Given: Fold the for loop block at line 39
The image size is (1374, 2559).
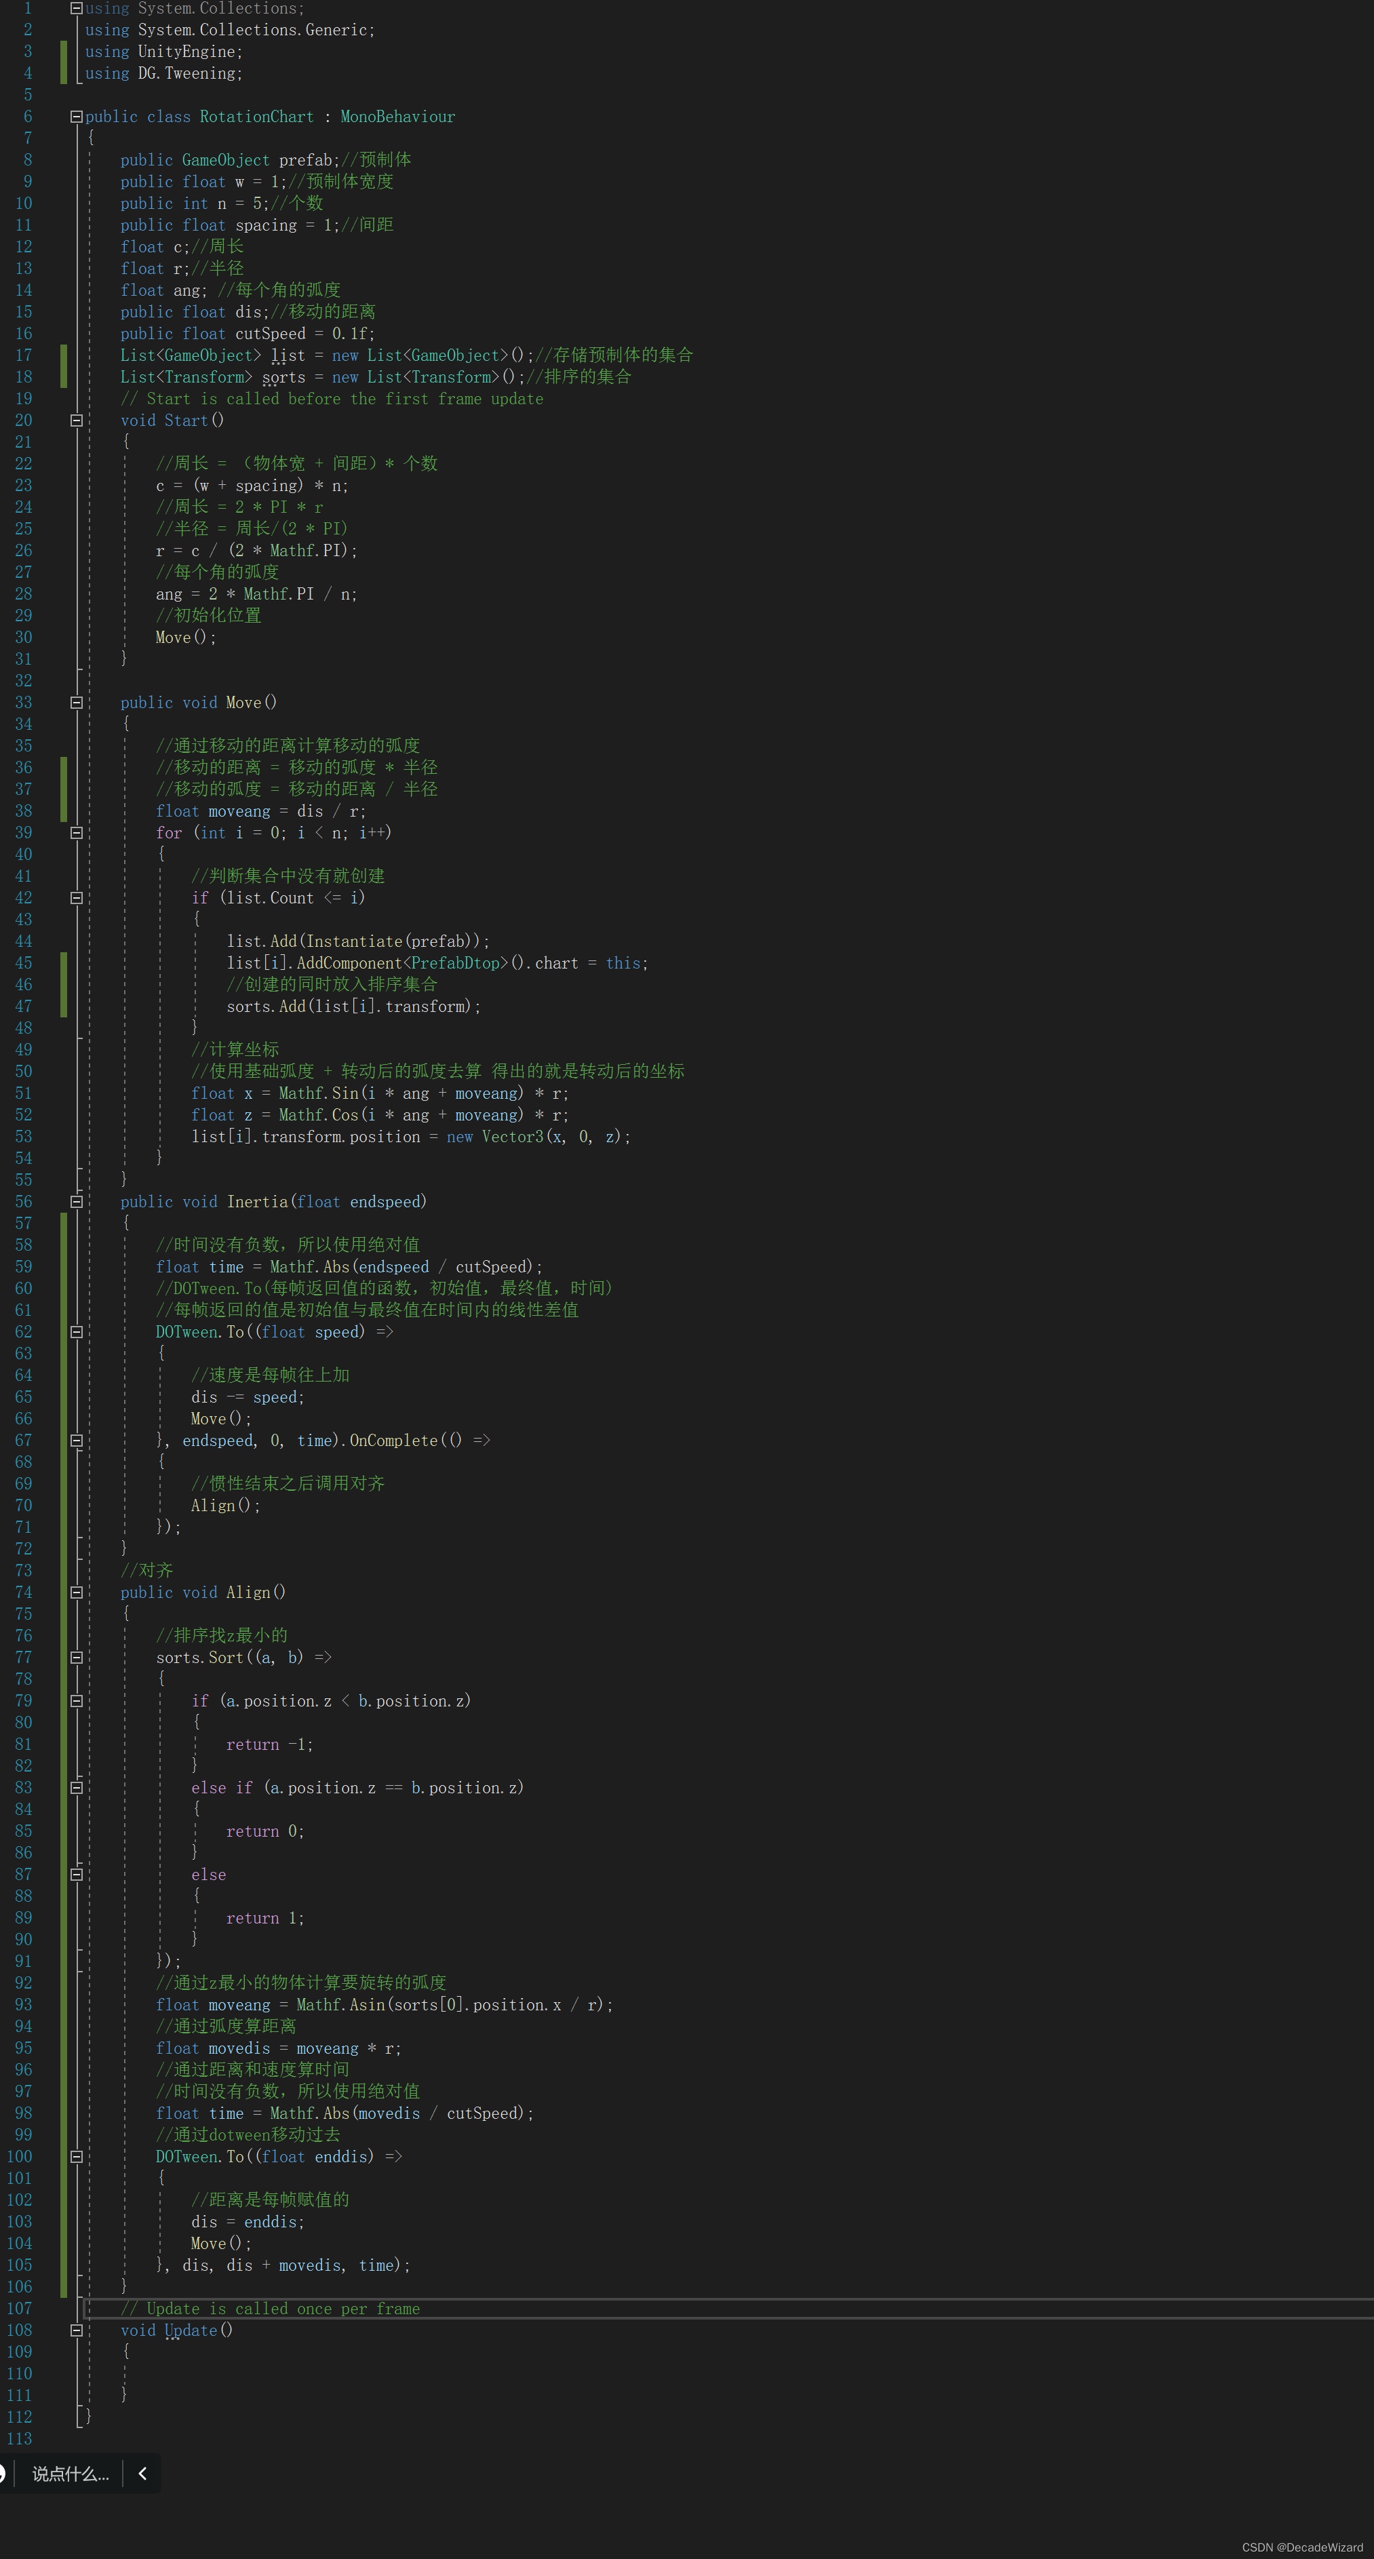Looking at the screenshot, I should [x=77, y=832].
